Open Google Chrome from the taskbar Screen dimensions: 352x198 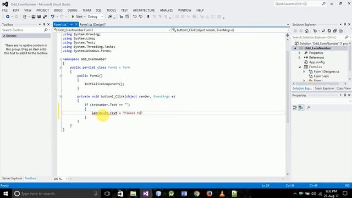tap(197, 194)
